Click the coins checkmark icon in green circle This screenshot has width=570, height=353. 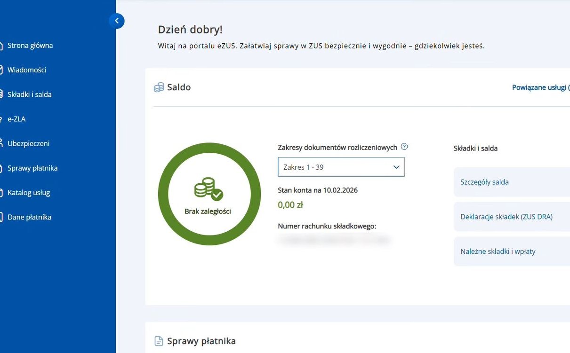coord(209,189)
